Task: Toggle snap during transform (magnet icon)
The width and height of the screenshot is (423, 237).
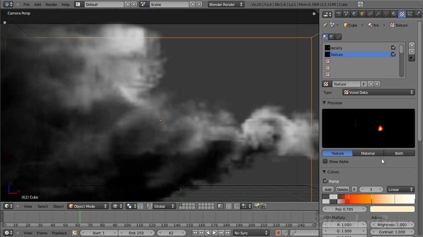Action: 237,206
